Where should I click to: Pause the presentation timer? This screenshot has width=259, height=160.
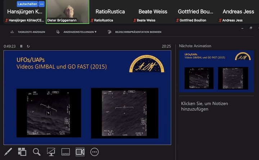21,46
